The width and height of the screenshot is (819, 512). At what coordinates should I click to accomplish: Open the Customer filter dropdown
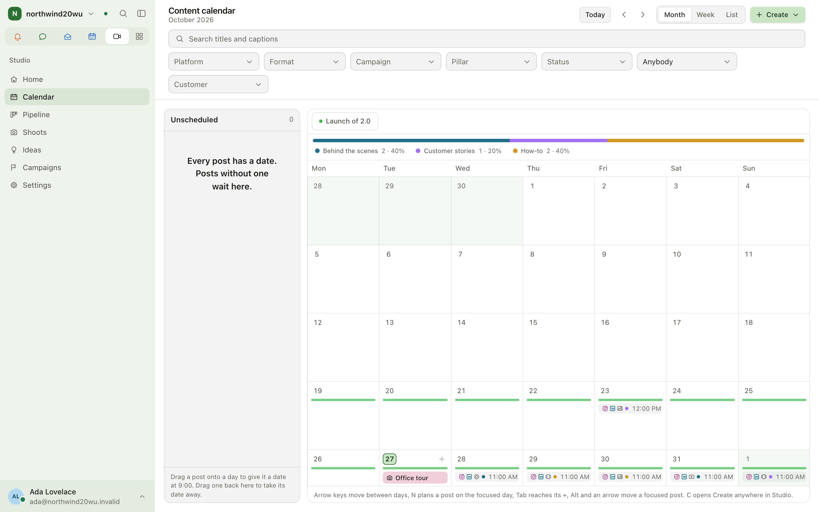coord(218,84)
